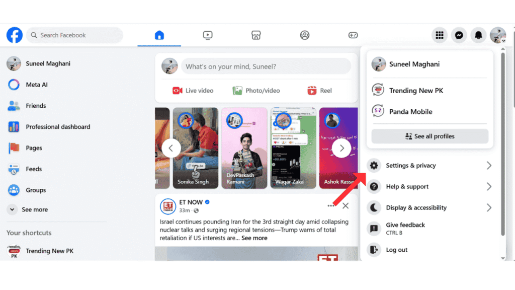
Task: Select the Groups icon in top navigation
Action: tap(304, 35)
